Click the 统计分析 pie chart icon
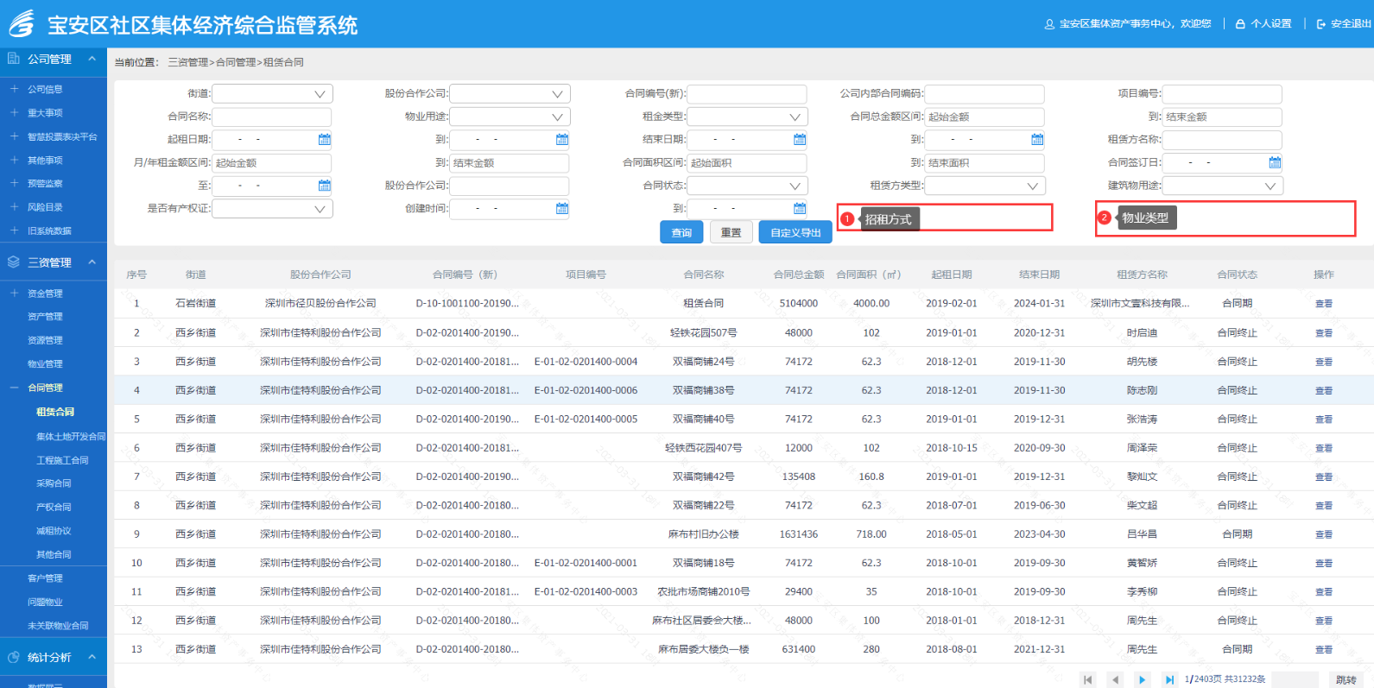 pyautogui.click(x=14, y=657)
